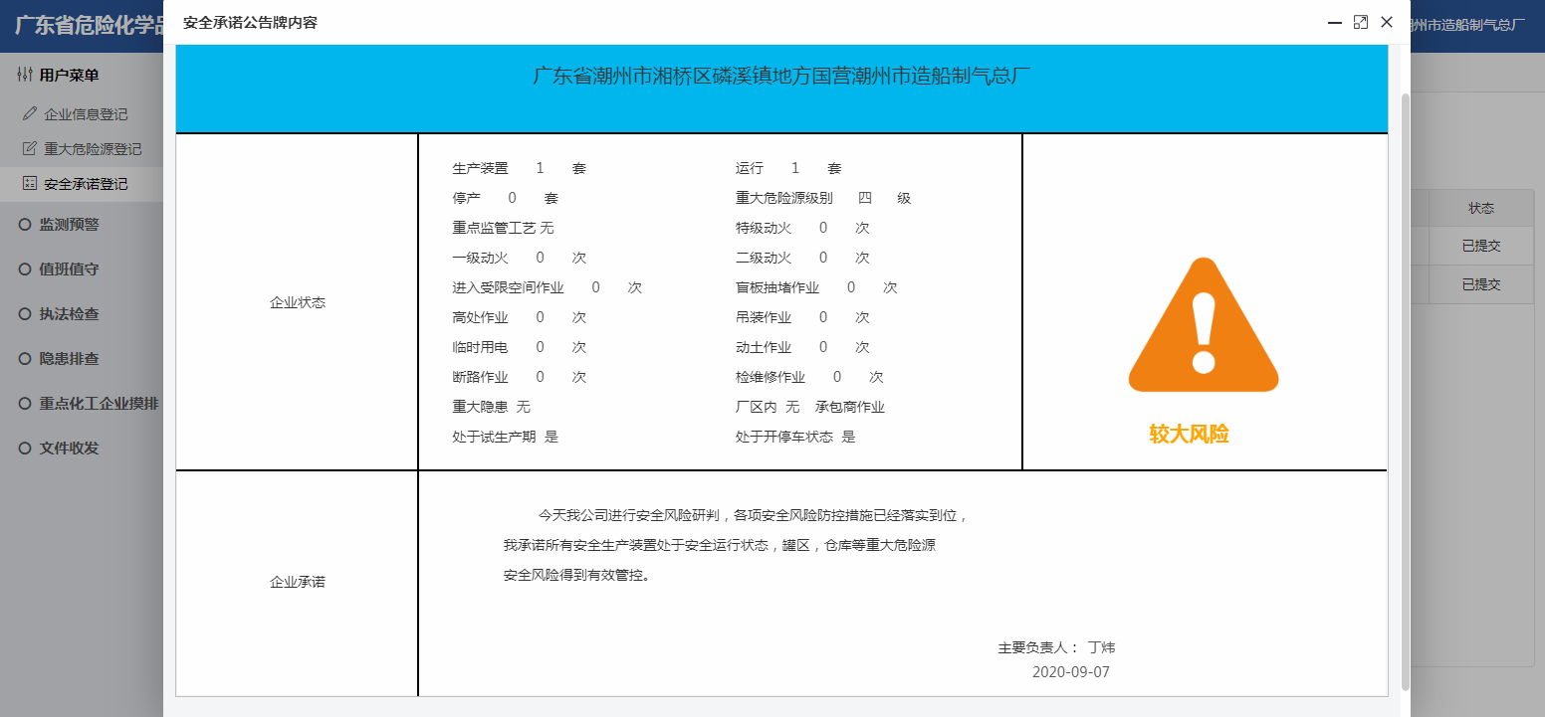
Task: Click the date 2020-09-07
Action: (x=1071, y=672)
